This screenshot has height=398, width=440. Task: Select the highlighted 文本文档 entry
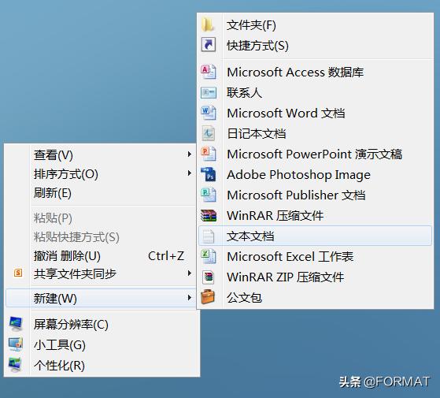coord(315,236)
